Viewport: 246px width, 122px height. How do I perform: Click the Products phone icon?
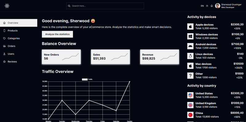(x=4, y=31)
